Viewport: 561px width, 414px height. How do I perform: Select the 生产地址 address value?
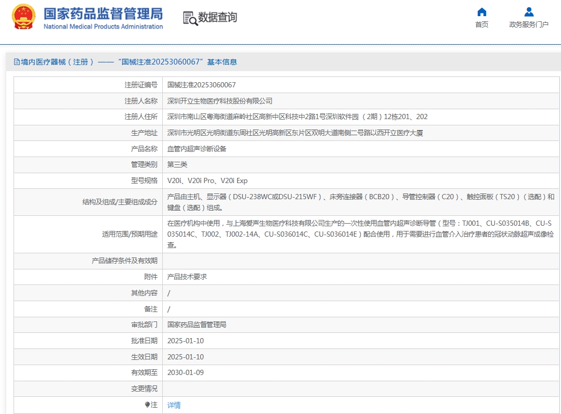[x=295, y=133]
